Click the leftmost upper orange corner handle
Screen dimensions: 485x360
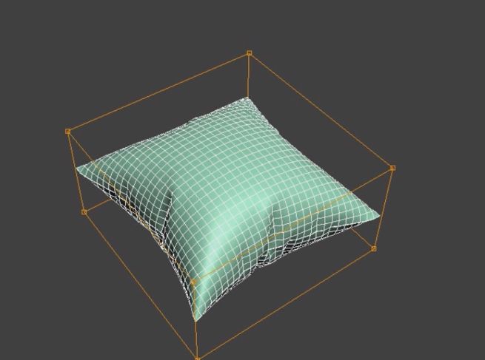[68, 132]
